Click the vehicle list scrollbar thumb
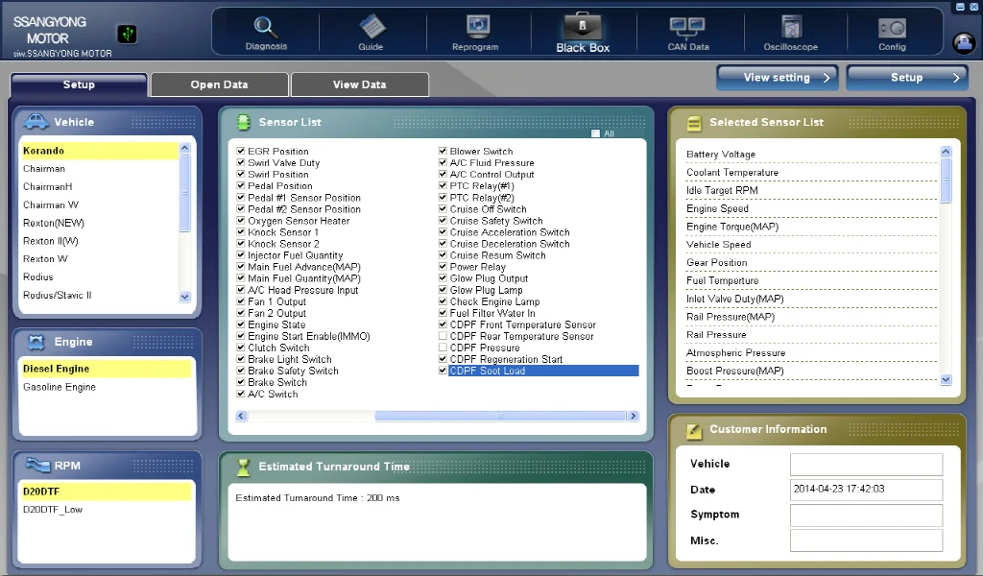This screenshot has height=576, width=983. 184,193
